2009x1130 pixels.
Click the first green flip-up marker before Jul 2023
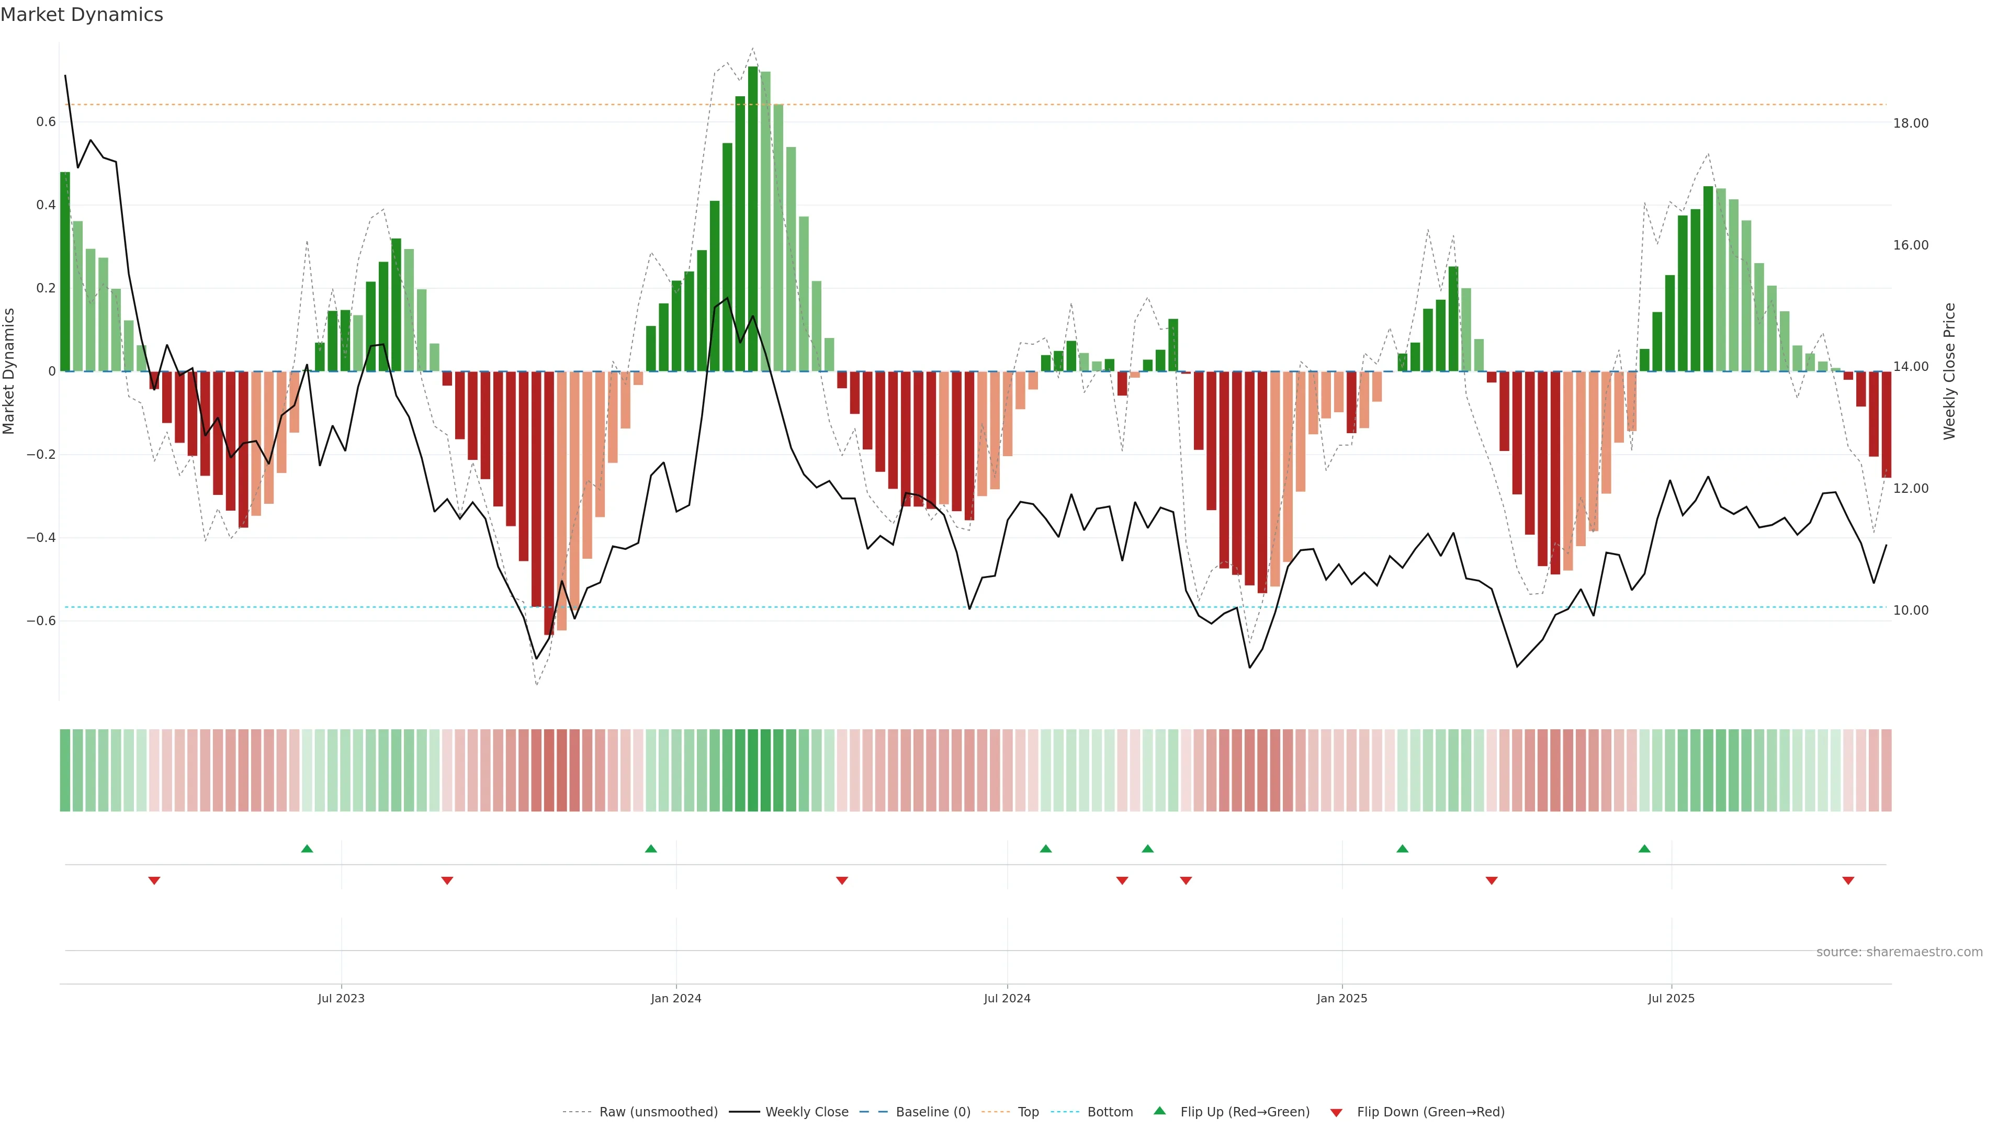click(x=307, y=849)
